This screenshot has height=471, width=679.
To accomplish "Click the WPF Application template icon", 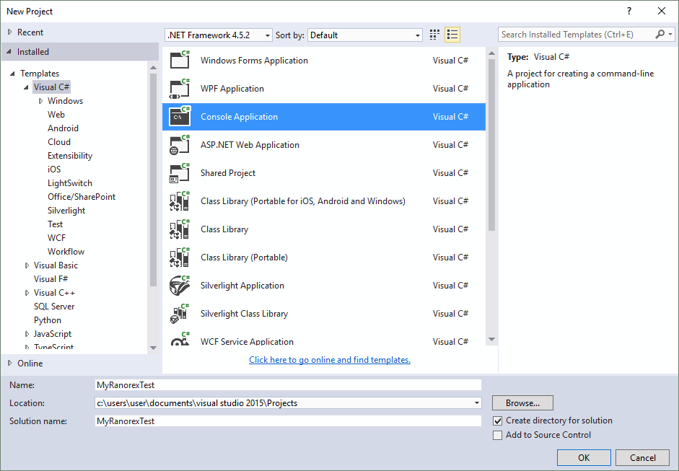I will coord(180,88).
